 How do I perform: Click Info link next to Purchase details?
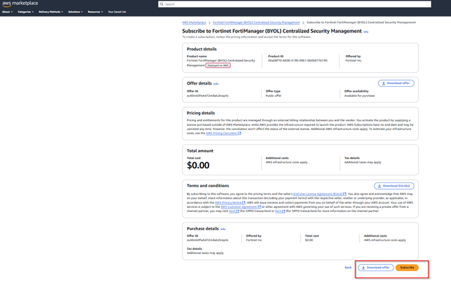(223, 229)
